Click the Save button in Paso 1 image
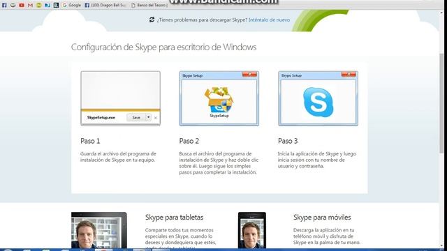Image resolution: width=447 pixels, height=251 pixels. tap(136, 118)
